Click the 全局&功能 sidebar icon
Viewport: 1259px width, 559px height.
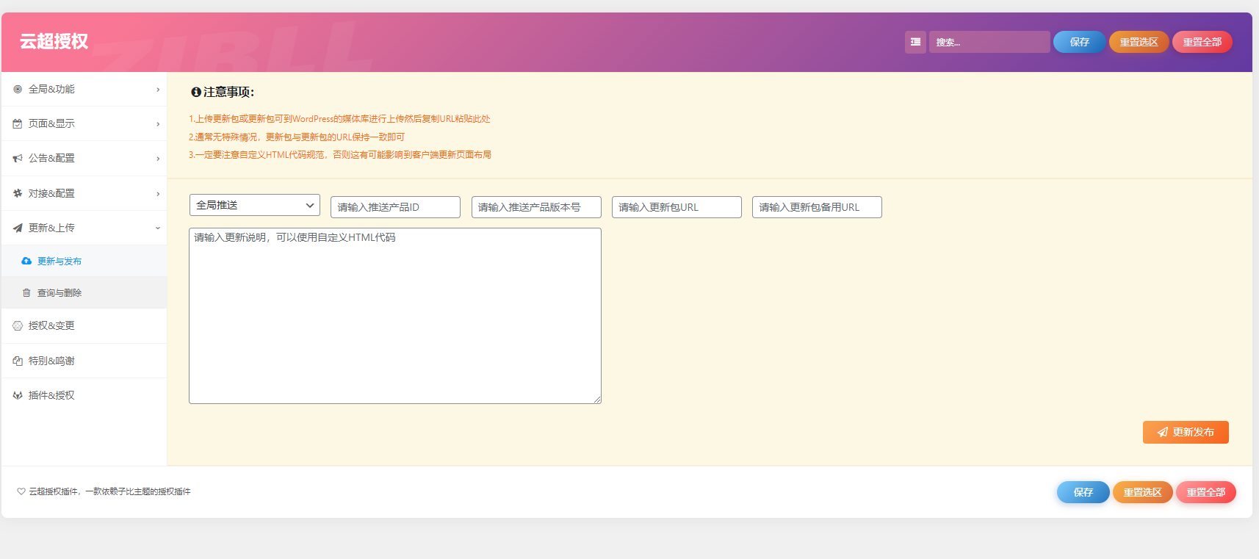coord(18,89)
